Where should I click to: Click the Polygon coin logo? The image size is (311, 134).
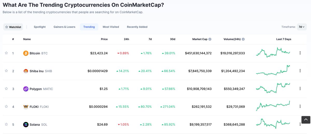[x=26, y=89]
